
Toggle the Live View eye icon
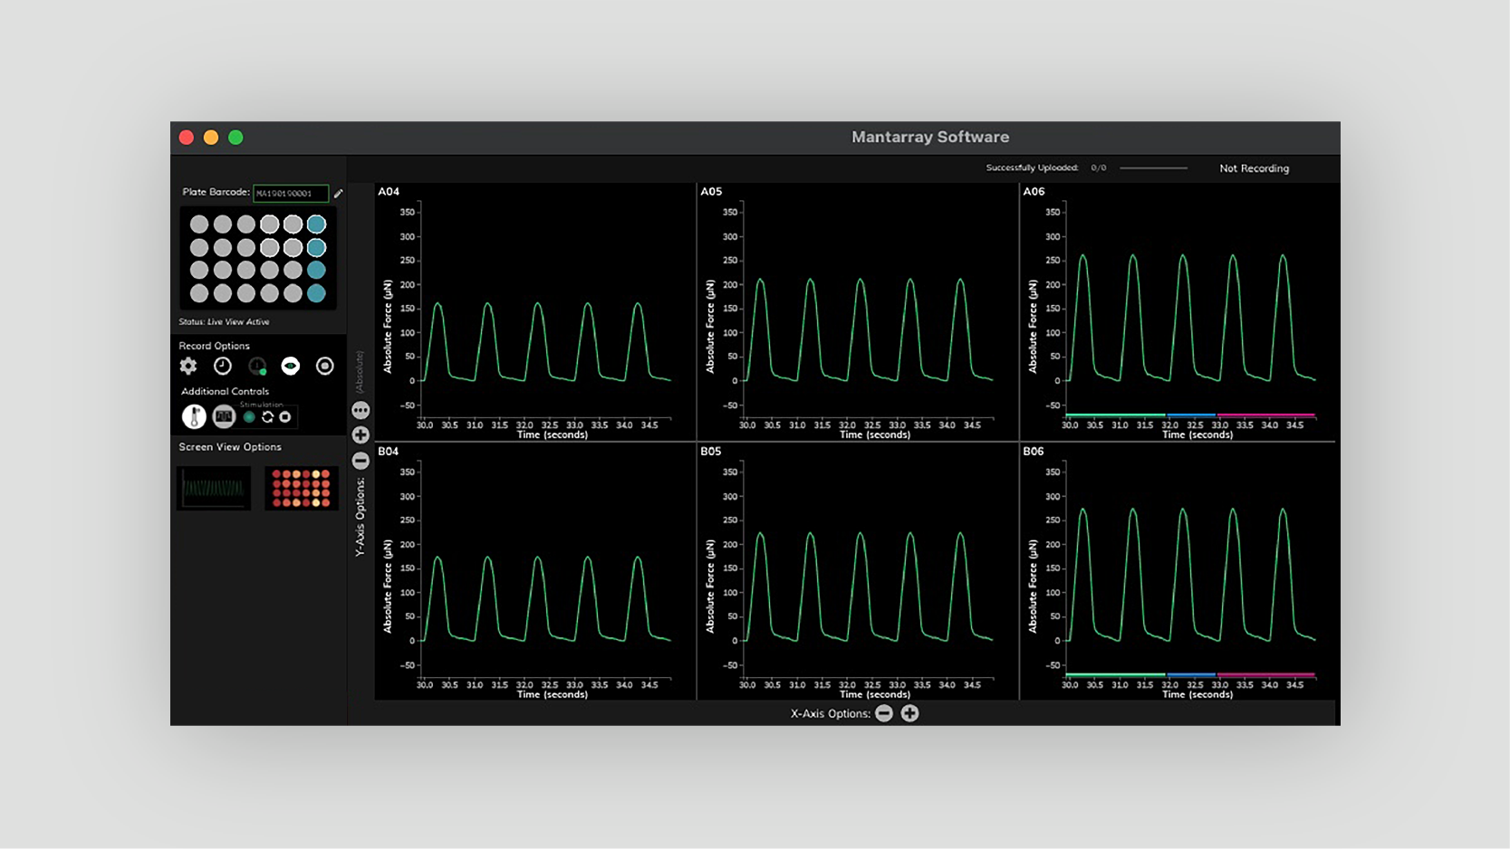coord(291,366)
